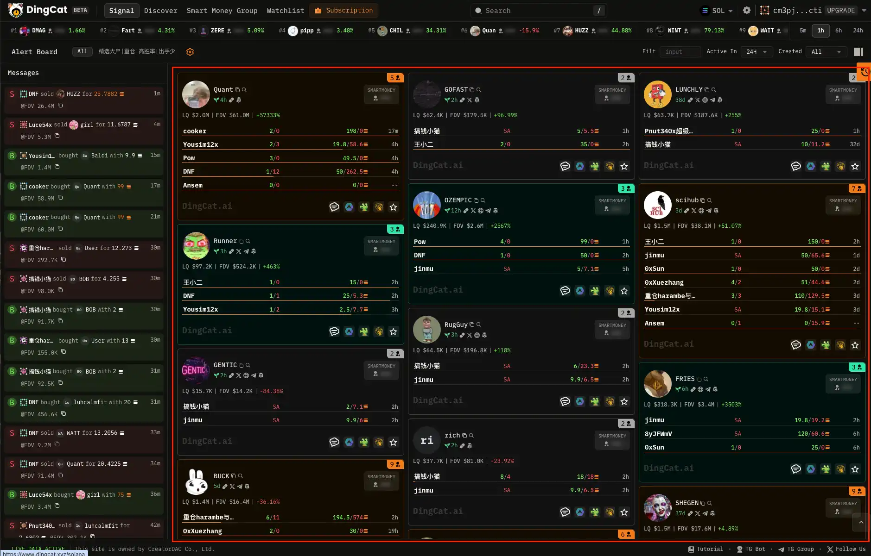Open the SOL chain dropdown

tap(718, 10)
